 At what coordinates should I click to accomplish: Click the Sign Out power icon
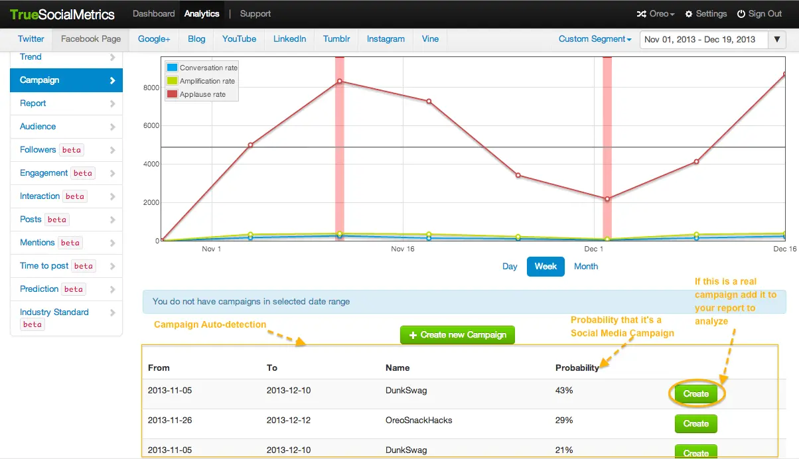point(741,14)
